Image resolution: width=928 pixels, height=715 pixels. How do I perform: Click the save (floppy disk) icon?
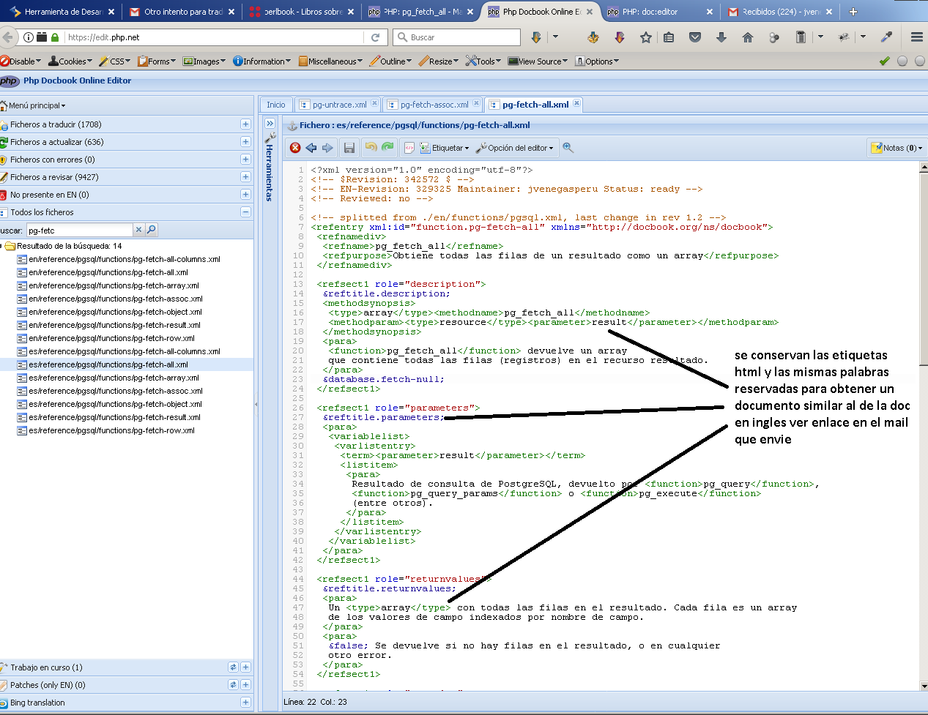click(349, 148)
